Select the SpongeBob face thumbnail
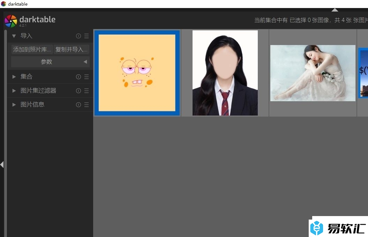Screen dimensions: 368x237 tap(137, 73)
